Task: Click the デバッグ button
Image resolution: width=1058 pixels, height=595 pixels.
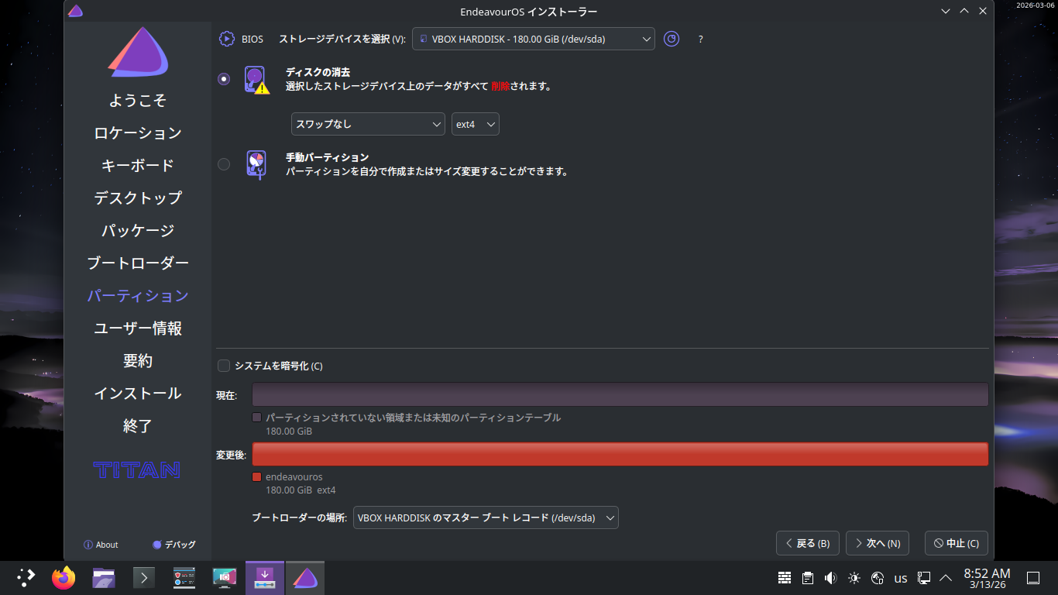Action: [x=174, y=545]
